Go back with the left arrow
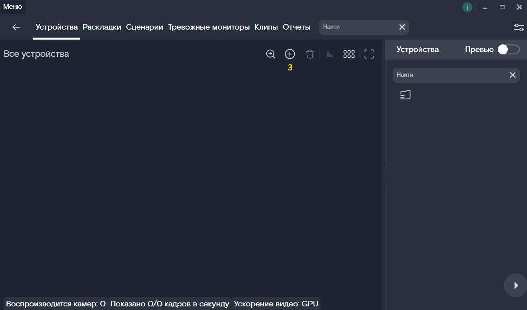527x310 pixels. [16, 27]
